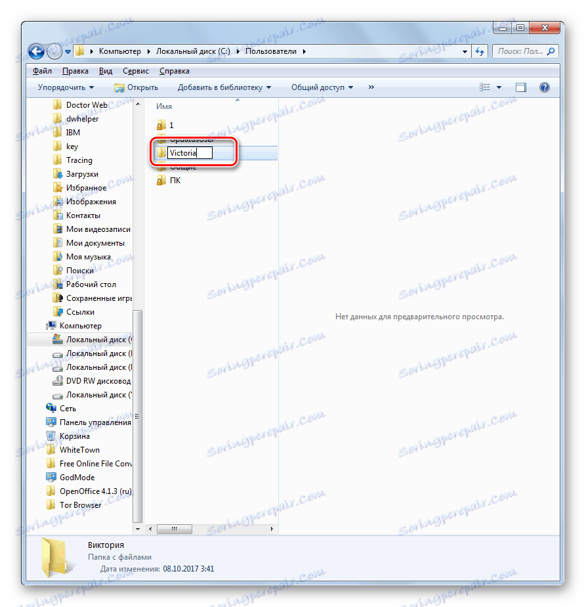This screenshot has height=607, width=586.
Task: Open recent locations dropdown arrow
Action: (68, 51)
